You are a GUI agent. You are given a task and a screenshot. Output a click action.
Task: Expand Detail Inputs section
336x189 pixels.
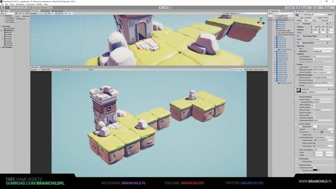(x=298, y=159)
